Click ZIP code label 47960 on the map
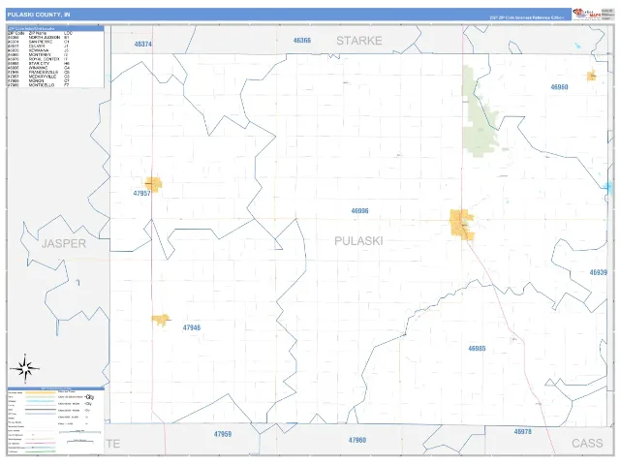This screenshot has height=465, width=620. 357,440
